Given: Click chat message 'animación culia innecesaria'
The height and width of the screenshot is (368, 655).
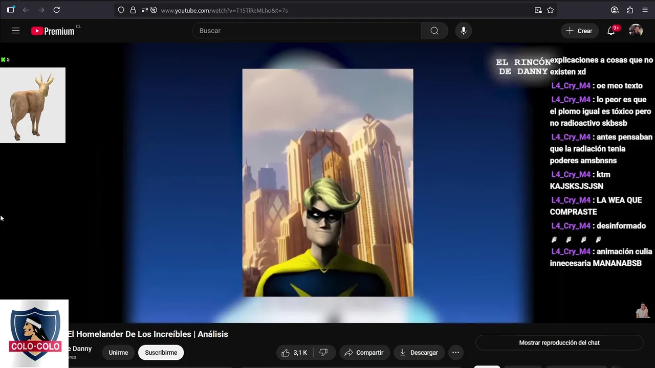Looking at the screenshot, I should (601, 257).
